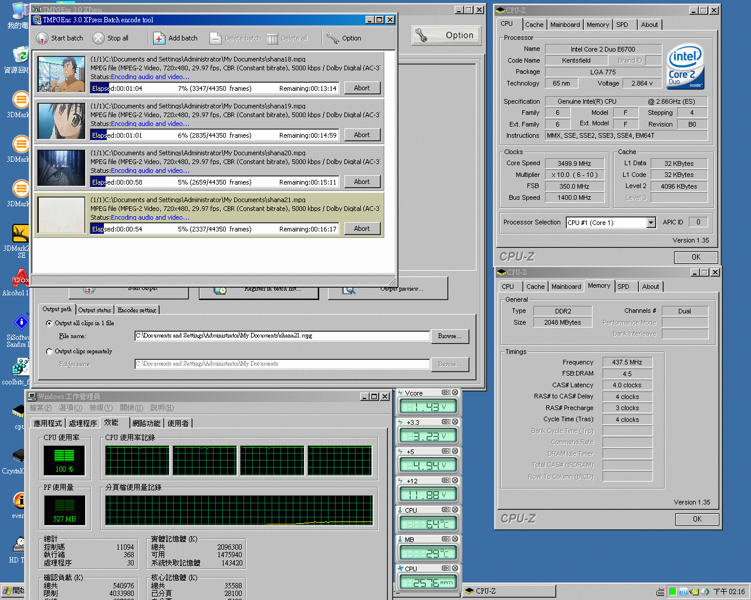This screenshot has width=751, height=600.
Task: Click the keyboard language bar icon
Action: point(661,592)
